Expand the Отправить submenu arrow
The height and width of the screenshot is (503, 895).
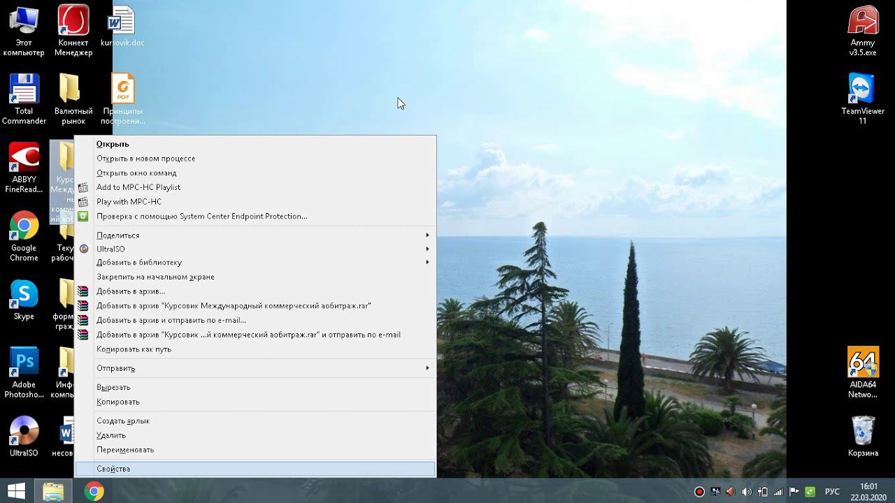tap(427, 368)
